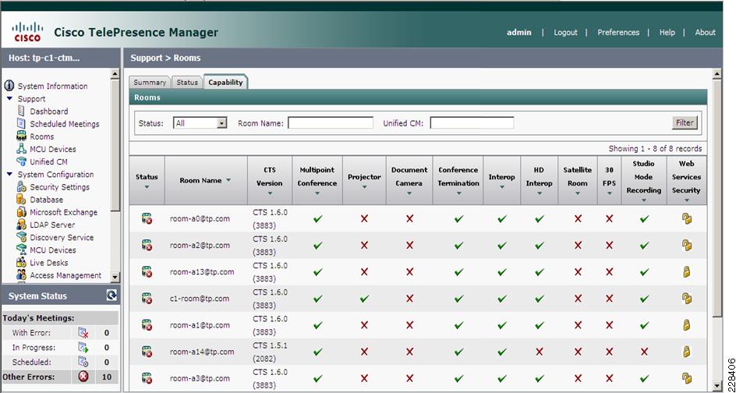Click the With Error meetings icon

(x=83, y=333)
